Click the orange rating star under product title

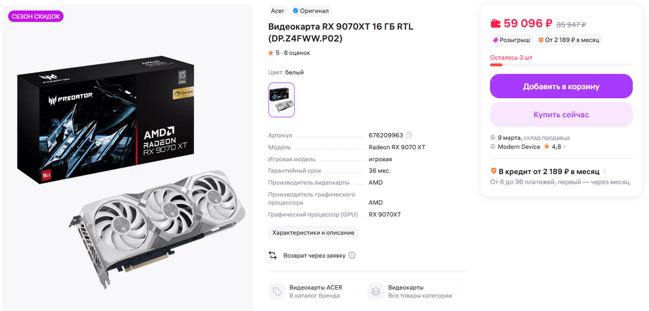(x=271, y=53)
